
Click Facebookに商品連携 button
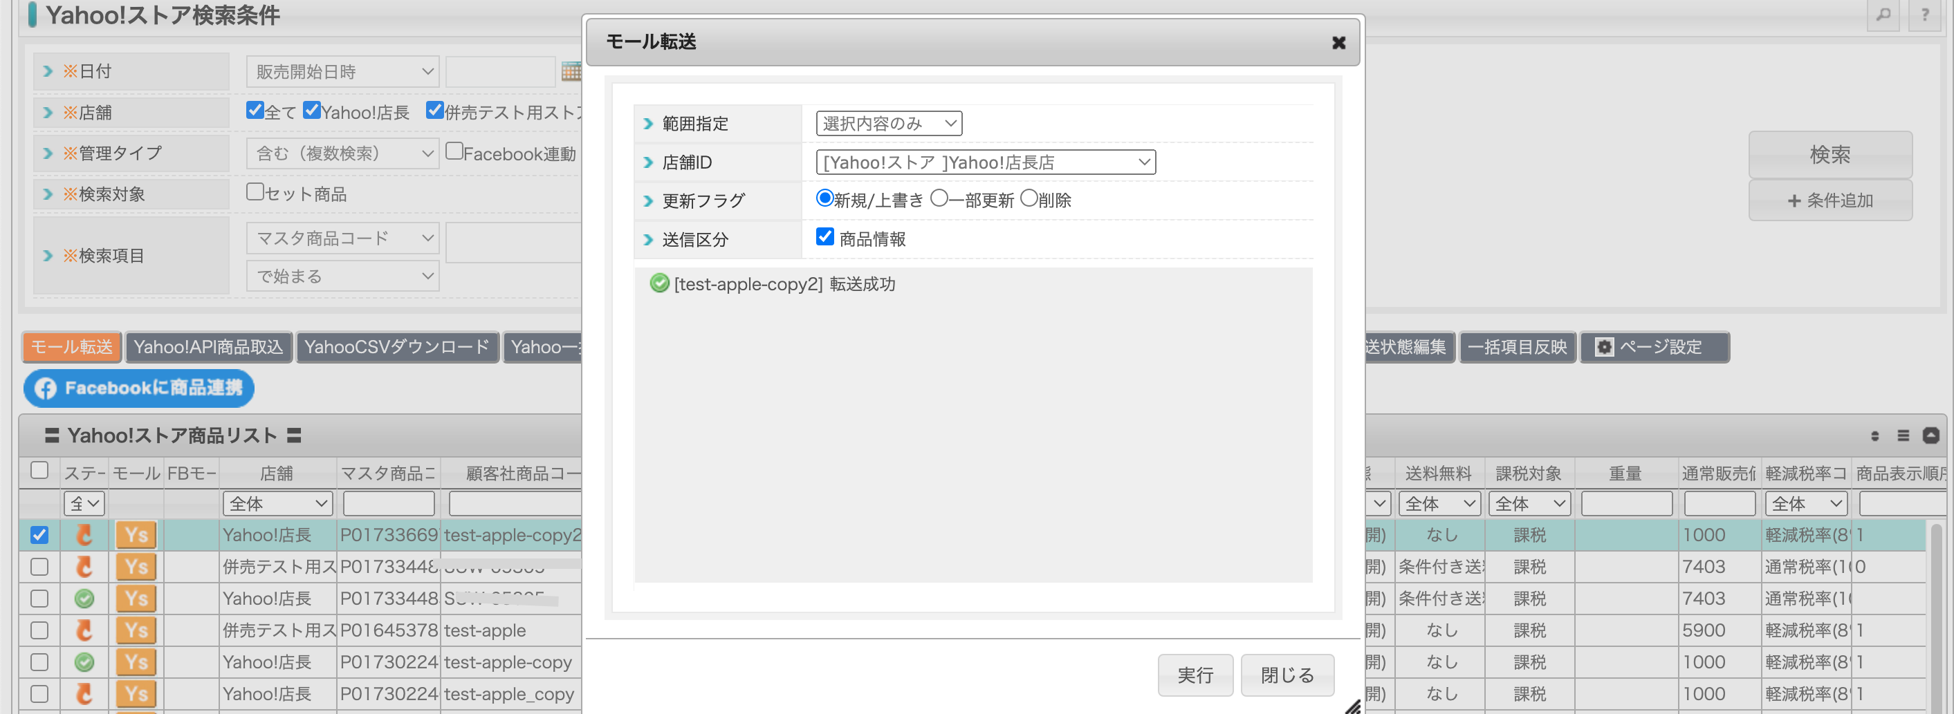[x=139, y=388]
